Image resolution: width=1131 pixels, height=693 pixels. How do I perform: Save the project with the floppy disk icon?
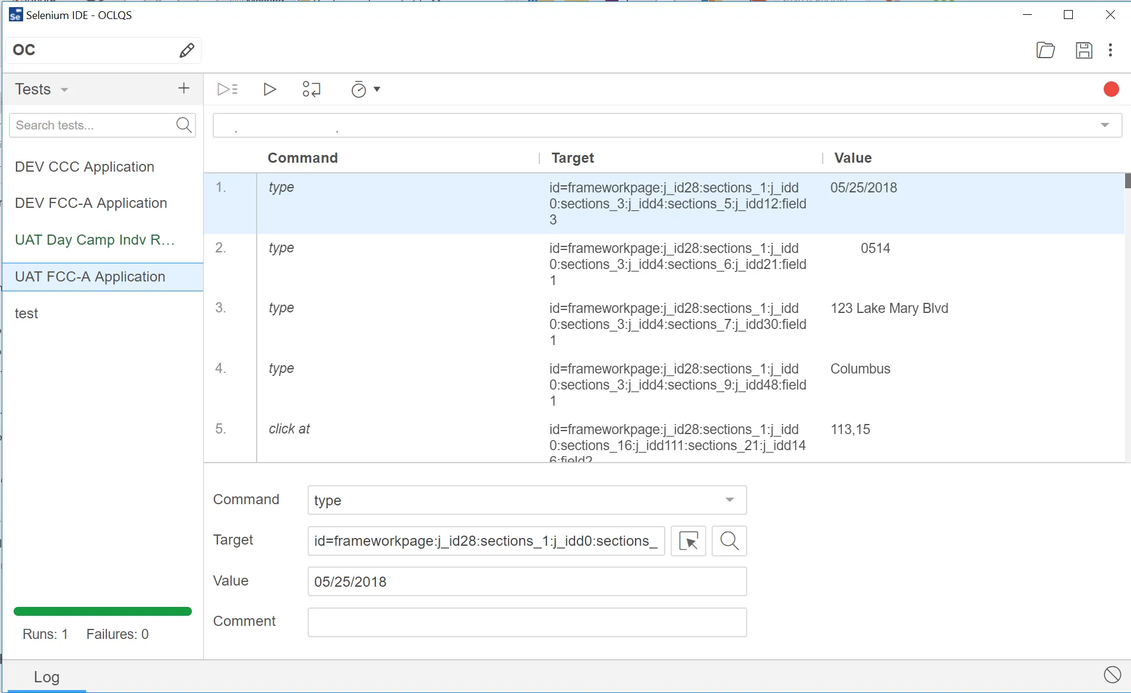pyautogui.click(x=1084, y=50)
